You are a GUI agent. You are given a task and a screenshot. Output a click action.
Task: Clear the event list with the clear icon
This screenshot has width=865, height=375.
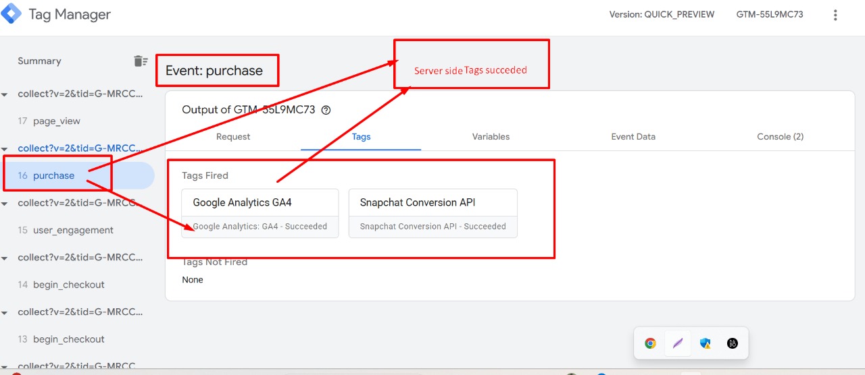click(141, 61)
